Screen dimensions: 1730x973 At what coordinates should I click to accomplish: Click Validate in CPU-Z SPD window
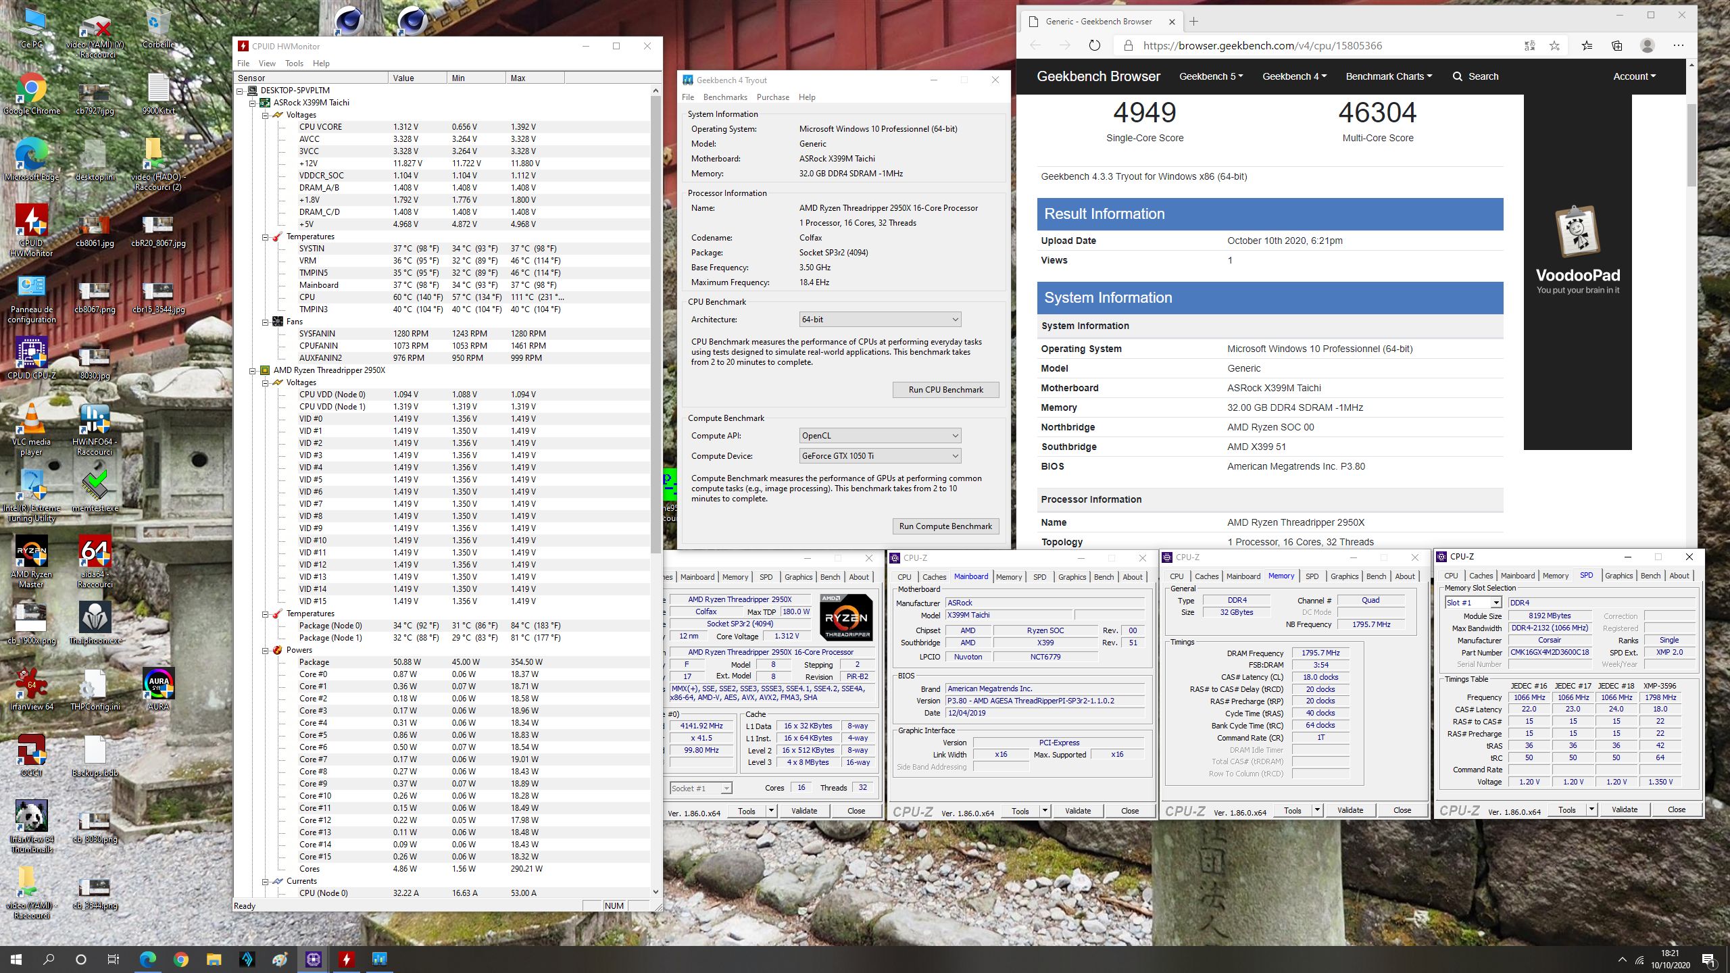point(1624,809)
